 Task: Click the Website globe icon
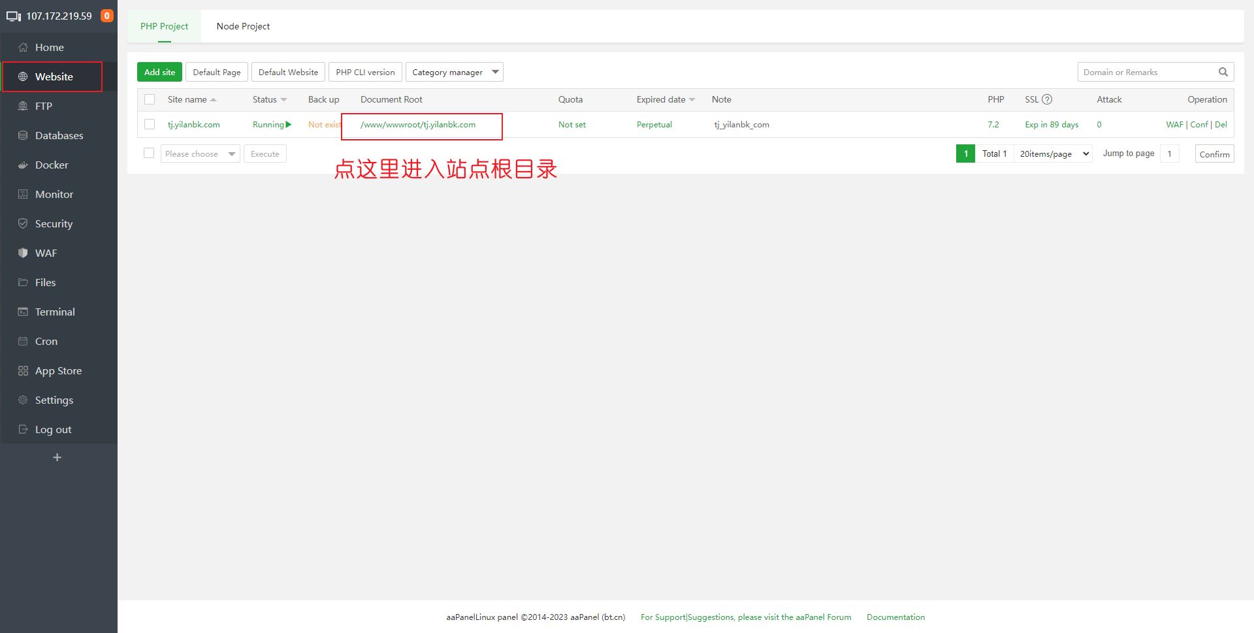pos(23,76)
